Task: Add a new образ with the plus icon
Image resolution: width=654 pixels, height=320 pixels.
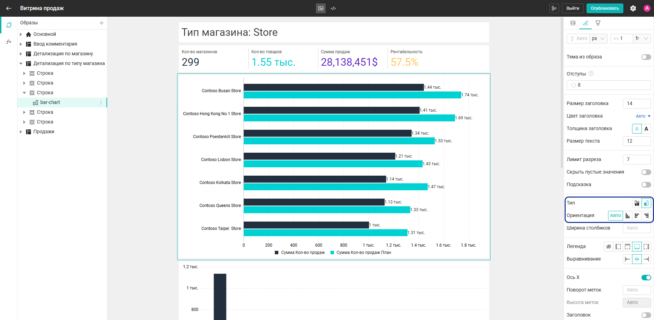Action: [x=102, y=23]
